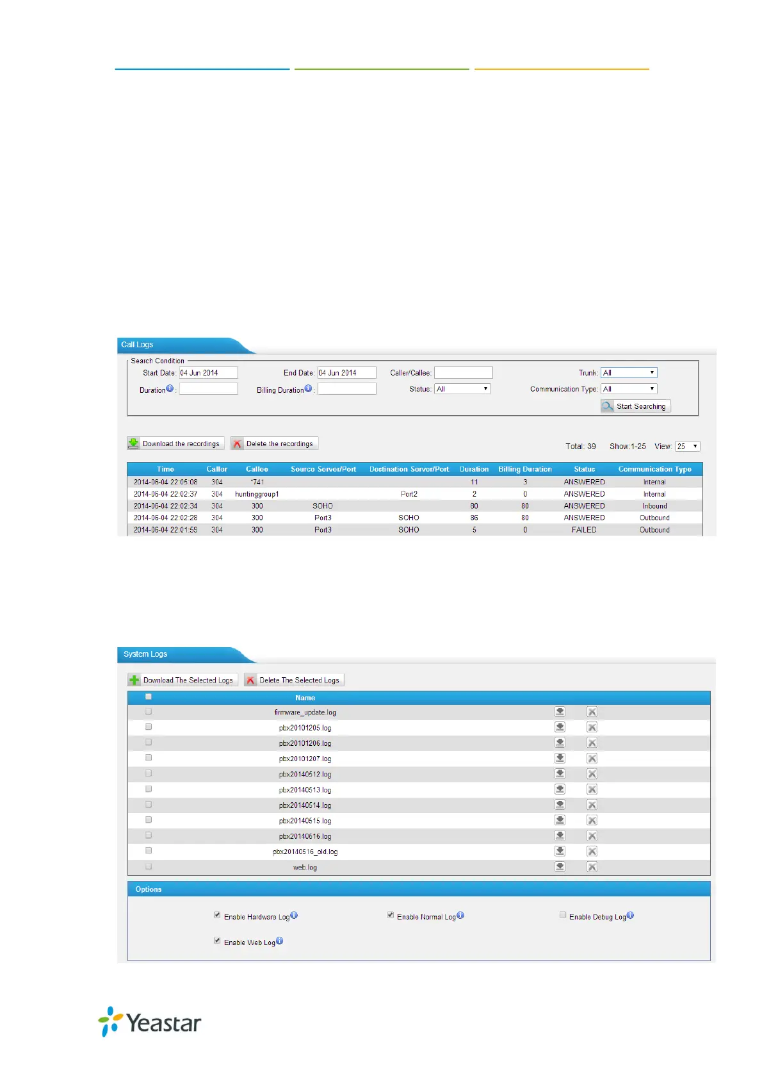Image resolution: width=762 pixels, height=1079 pixels.
Task: Open the Trunk dropdown
Action: (629, 372)
